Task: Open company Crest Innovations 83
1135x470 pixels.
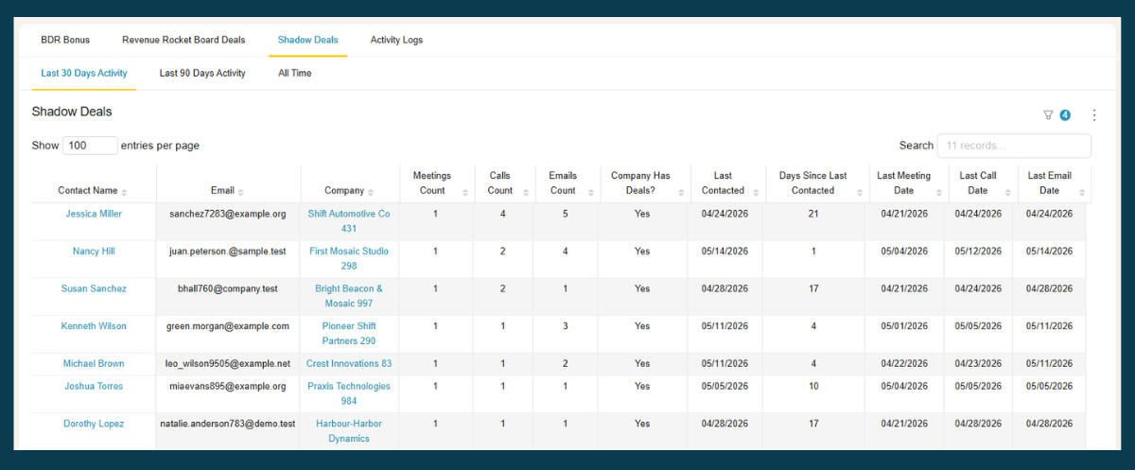Action: pyautogui.click(x=349, y=363)
